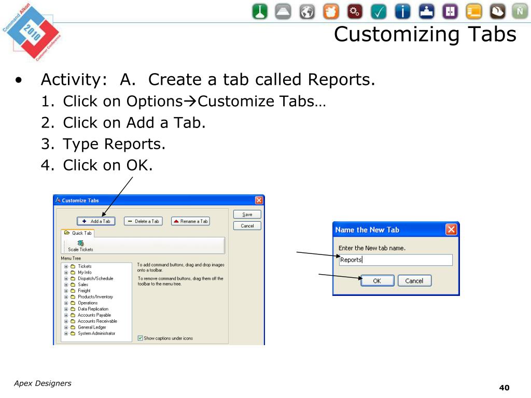
Task: Select the Products/Inventory label in Menu Tree
Action: (x=95, y=297)
